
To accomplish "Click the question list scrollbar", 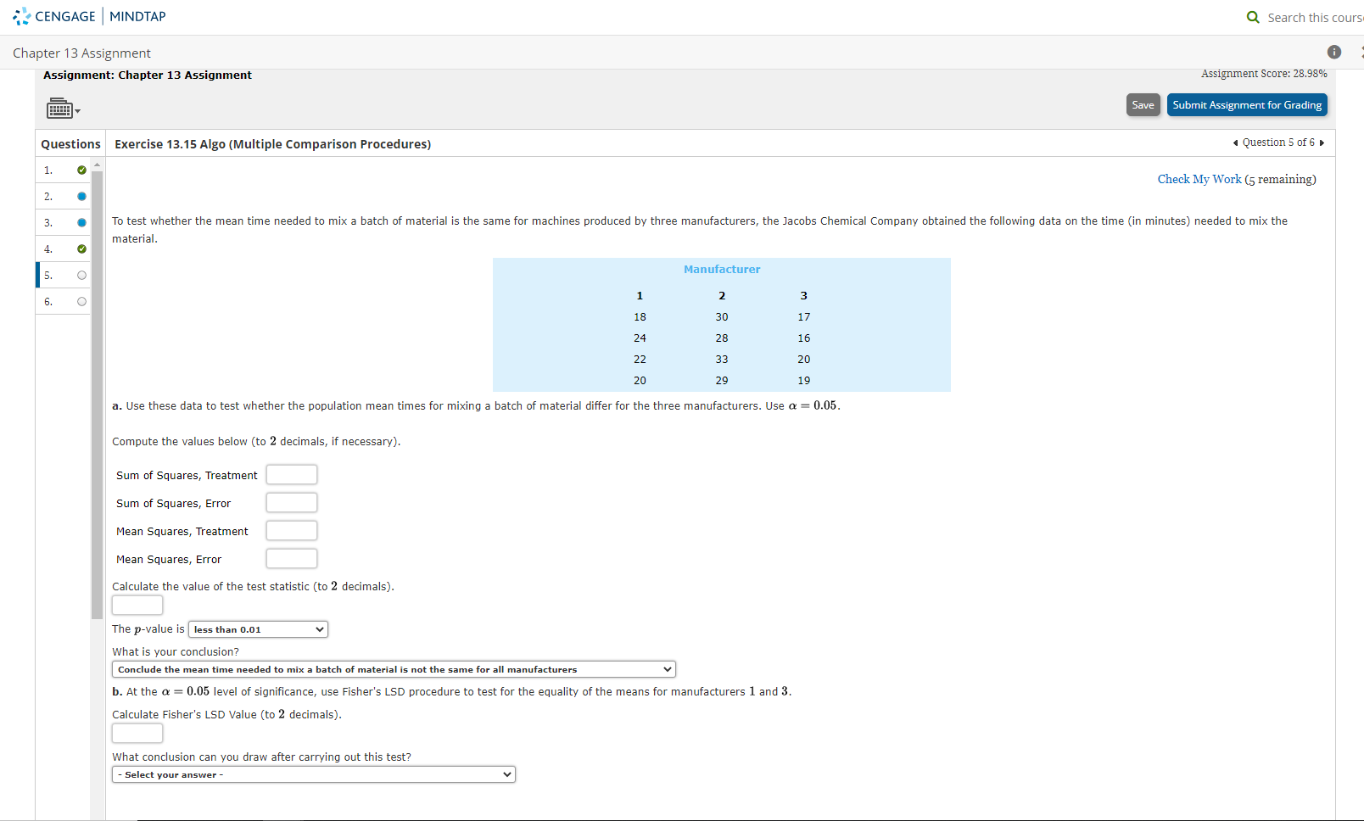I will tap(97, 394).
